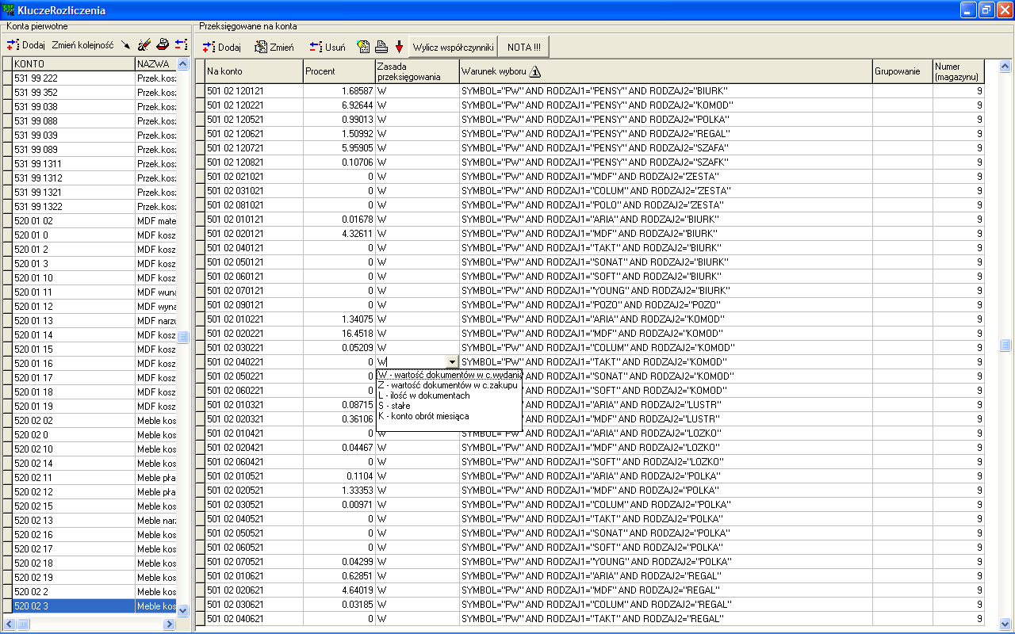Click Wylicz współczynniki button
1015x634 pixels.
(453, 47)
